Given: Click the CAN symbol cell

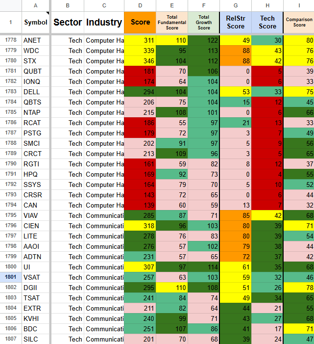Looking at the screenshot, I should click(x=35, y=205).
